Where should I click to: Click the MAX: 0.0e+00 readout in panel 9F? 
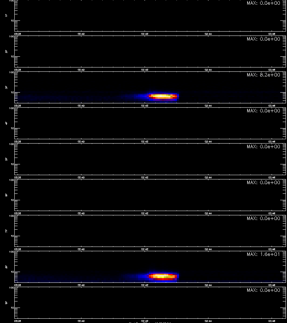pos(263,290)
